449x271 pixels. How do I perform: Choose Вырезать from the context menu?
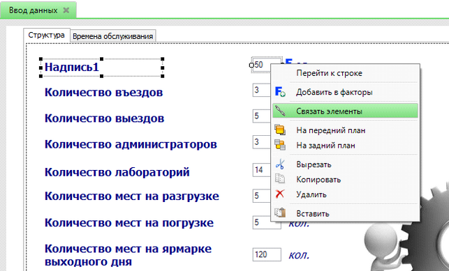345,164
